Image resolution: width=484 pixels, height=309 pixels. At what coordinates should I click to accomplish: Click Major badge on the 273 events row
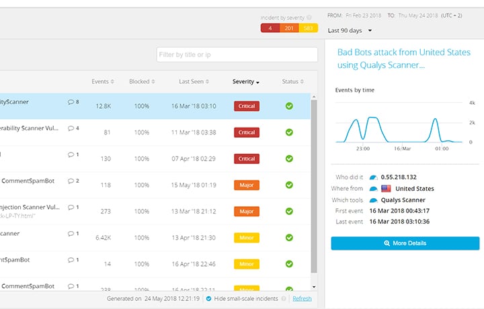(247, 211)
